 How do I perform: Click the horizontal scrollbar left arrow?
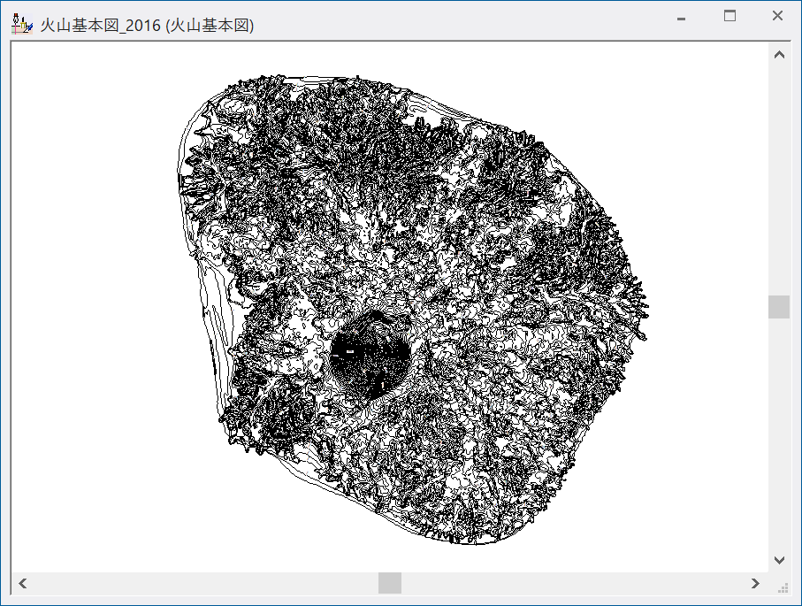pyautogui.click(x=23, y=583)
